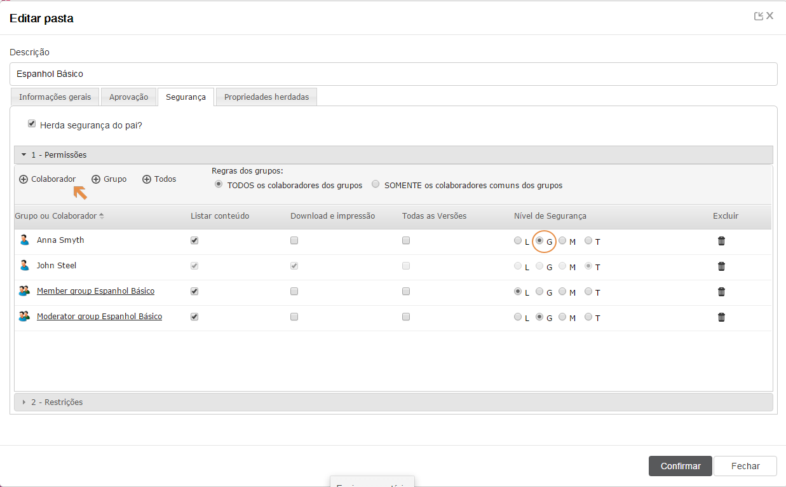Enable Todas as Versões for Member group
This screenshot has height=487, width=786.
[x=406, y=291]
